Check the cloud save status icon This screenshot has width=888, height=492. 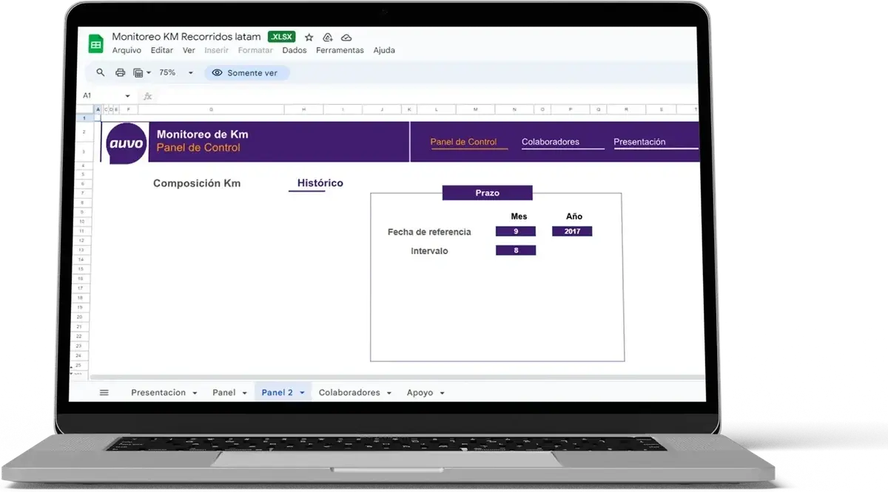click(346, 37)
